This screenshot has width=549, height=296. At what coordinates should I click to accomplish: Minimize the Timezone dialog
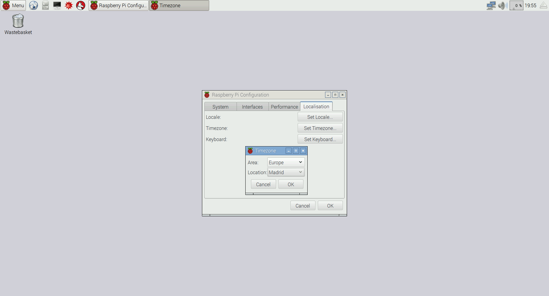(x=289, y=151)
